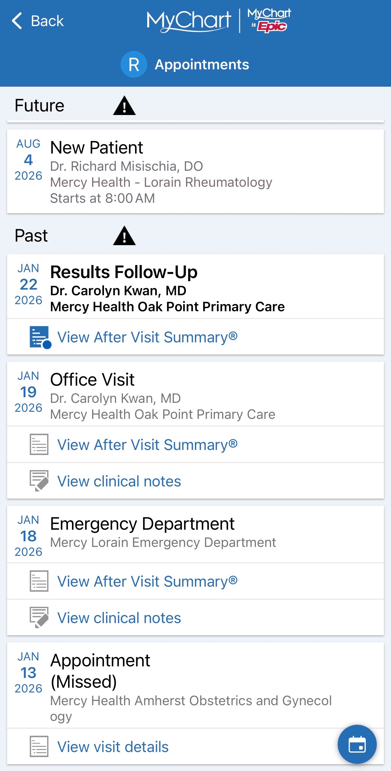This screenshot has width=391, height=771.
Task: Open the MyChart by Epic logo
Action: click(x=269, y=20)
